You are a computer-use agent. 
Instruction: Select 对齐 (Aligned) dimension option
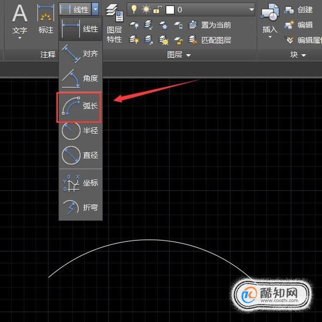tap(80, 54)
